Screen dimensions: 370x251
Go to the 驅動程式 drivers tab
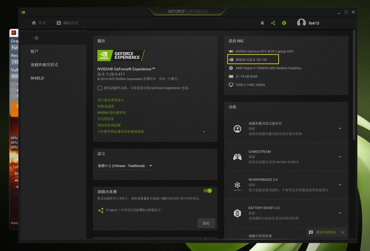tap(68, 23)
